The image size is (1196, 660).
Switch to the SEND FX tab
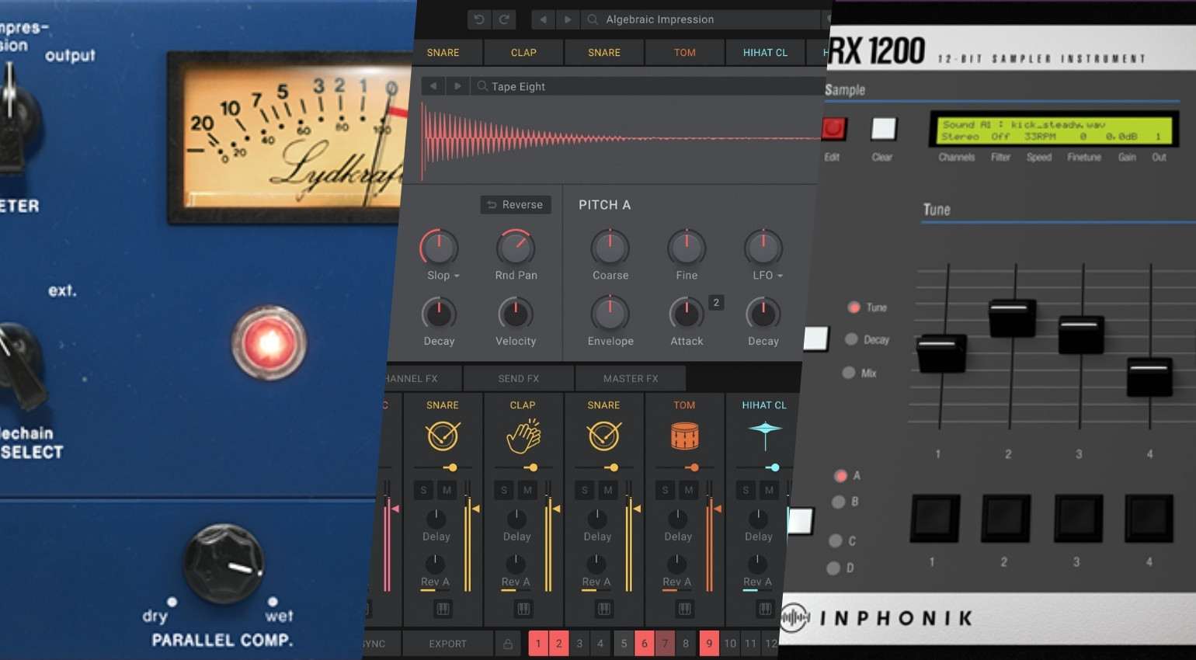point(518,378)
